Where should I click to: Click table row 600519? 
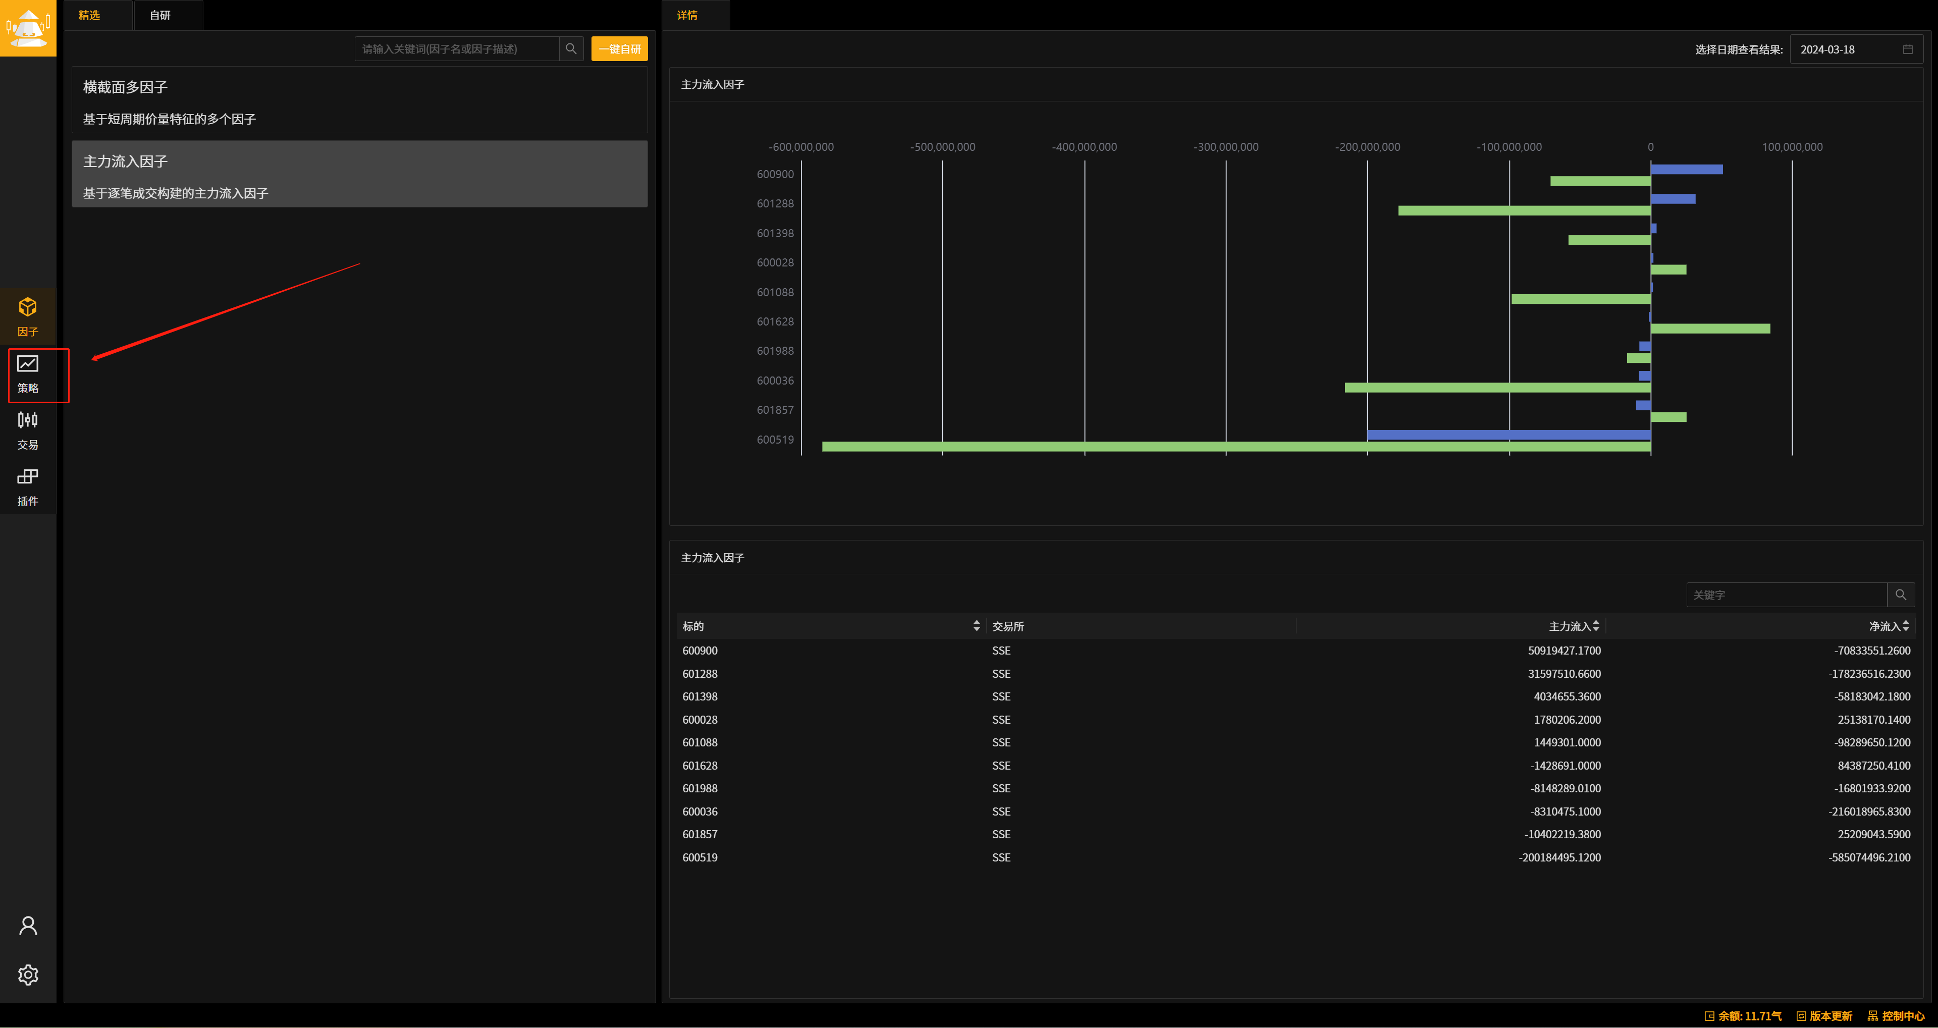(x=1296, y=857)
